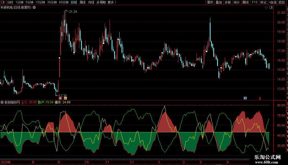This screenshot has height=165, width=288.
Task: Click the 散户: 70.04 indicator value
Action: tap(46, 103)
